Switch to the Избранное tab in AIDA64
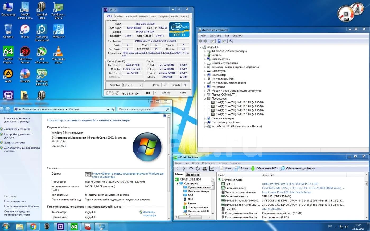 point(192,175)
